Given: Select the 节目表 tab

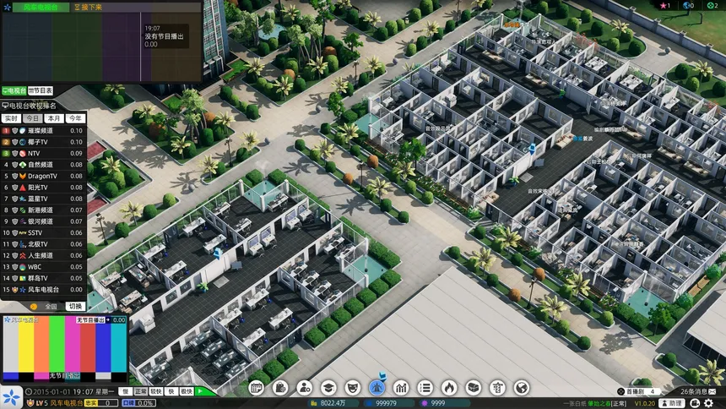Looking at the screenshot, I should pos(41,91).
